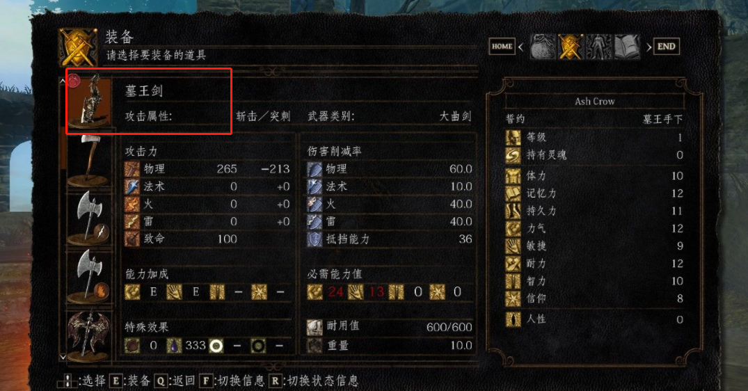
Task: Pick the fire-infused battle axe
Action: pyautogui.click(x=89, y=276)
